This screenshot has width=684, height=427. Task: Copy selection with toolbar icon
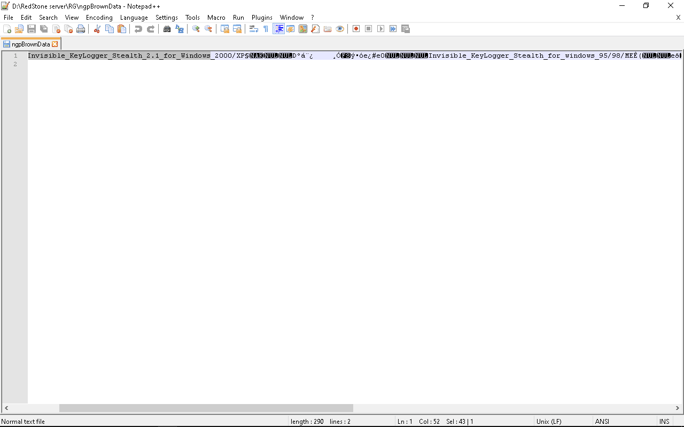tap(110, 29)
